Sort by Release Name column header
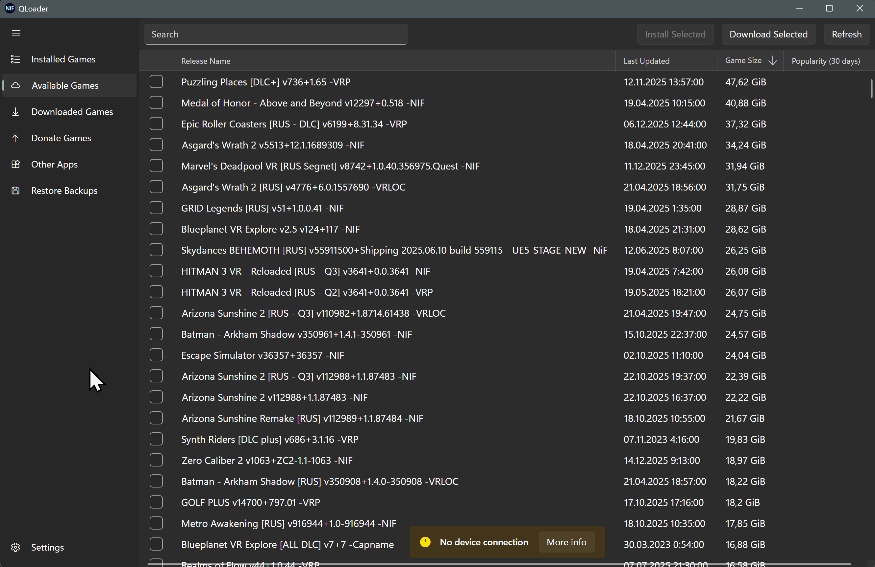 click(206, 61)
